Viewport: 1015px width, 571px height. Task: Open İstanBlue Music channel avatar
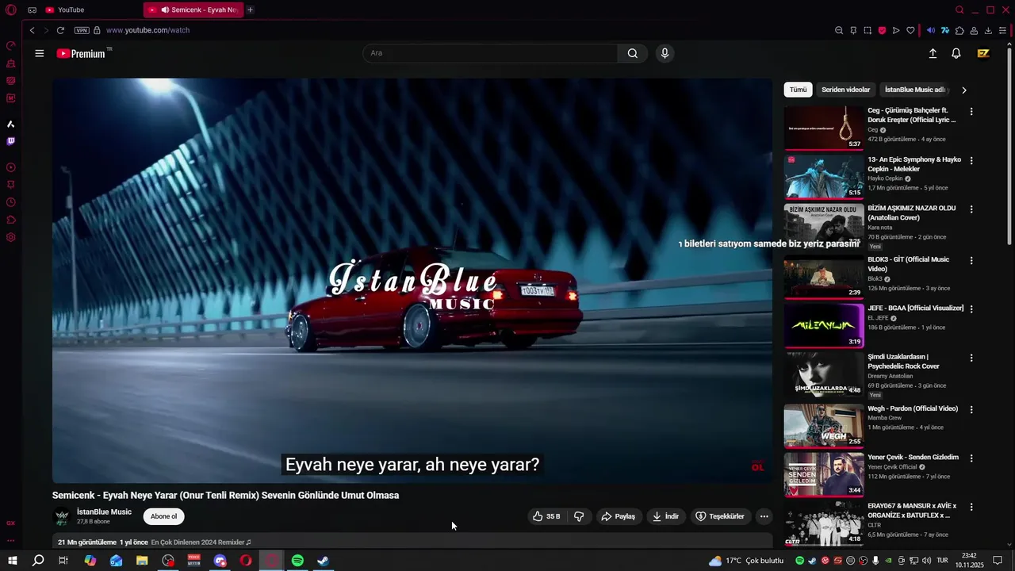coord(61,516)
